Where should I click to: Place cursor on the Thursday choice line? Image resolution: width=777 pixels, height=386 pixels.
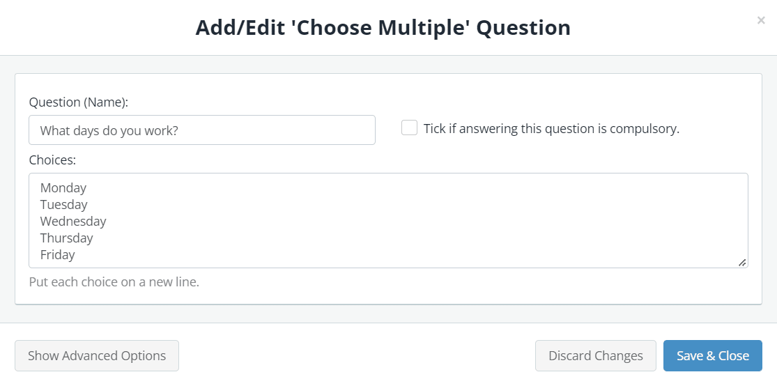coord(66,238)
